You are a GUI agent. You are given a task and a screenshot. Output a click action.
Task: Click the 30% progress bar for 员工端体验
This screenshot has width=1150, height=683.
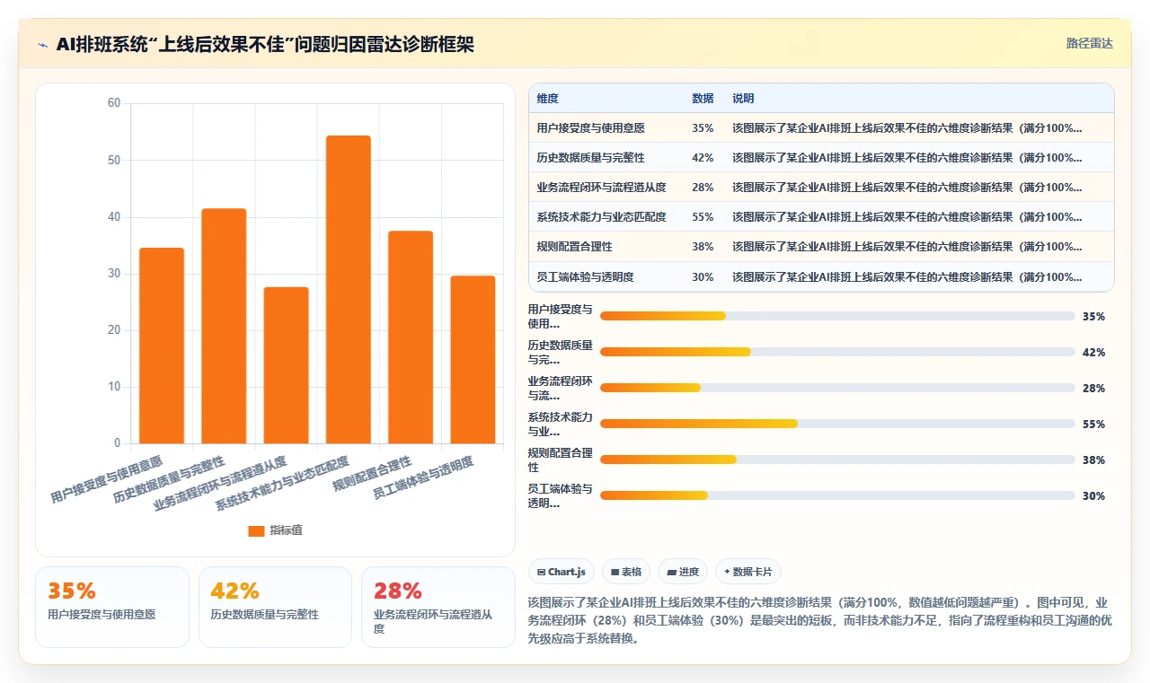837,495
